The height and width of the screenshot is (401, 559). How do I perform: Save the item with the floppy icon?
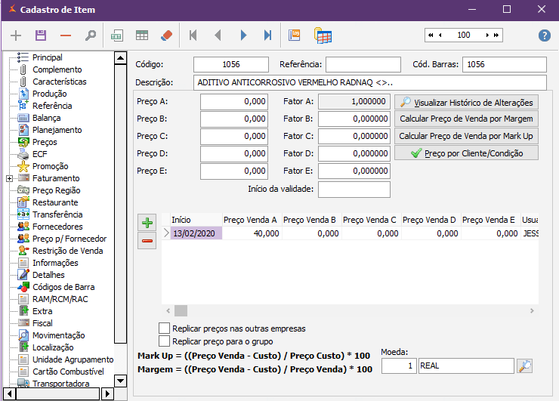click(x=41, y=35)
